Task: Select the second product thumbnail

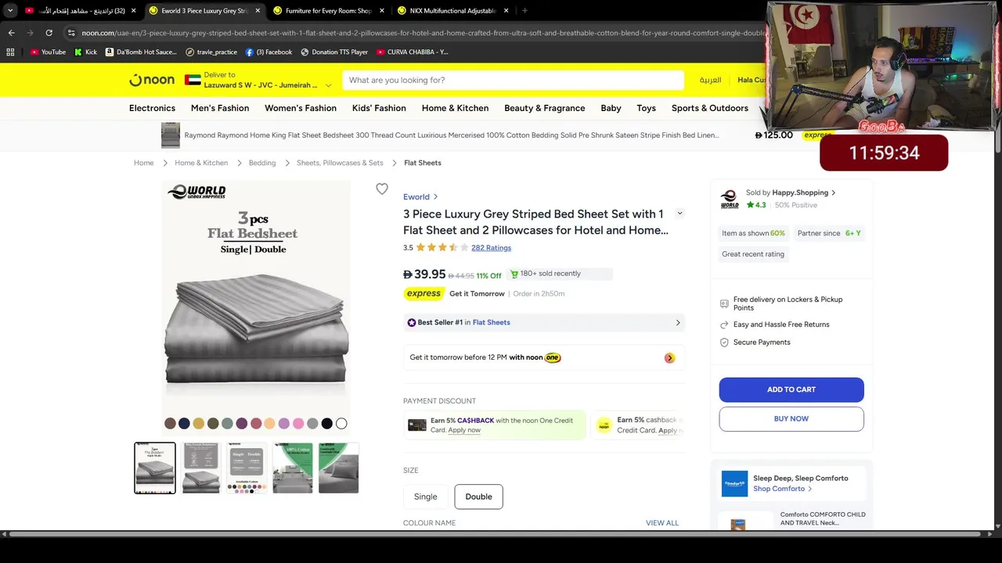Action: 201,468
